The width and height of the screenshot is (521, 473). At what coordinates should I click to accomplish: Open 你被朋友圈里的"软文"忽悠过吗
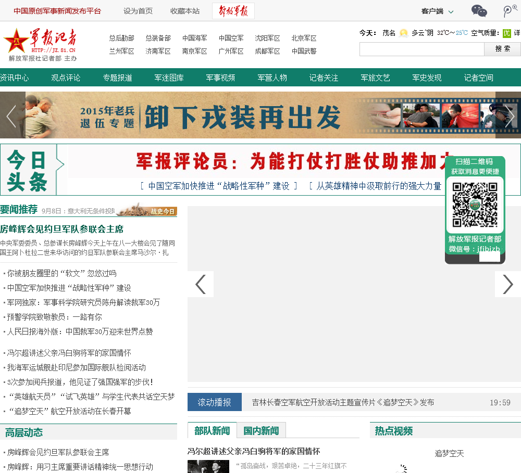click(x=62, y=273)
